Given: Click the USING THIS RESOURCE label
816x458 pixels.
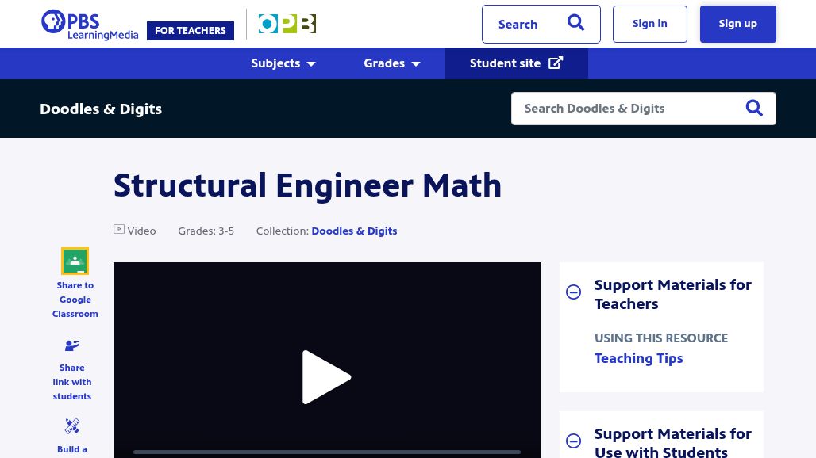Looking at the screenshot, I should 661,338.
